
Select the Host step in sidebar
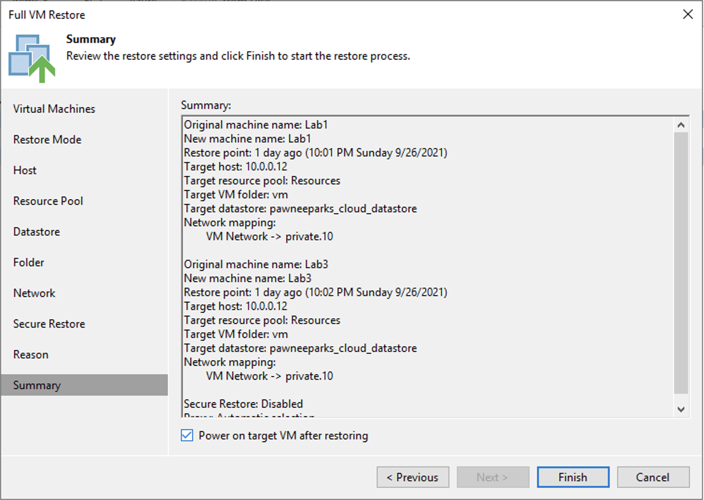25,170
